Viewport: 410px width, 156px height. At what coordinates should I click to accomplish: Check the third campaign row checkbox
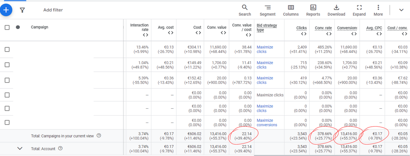tap(7, 80)
